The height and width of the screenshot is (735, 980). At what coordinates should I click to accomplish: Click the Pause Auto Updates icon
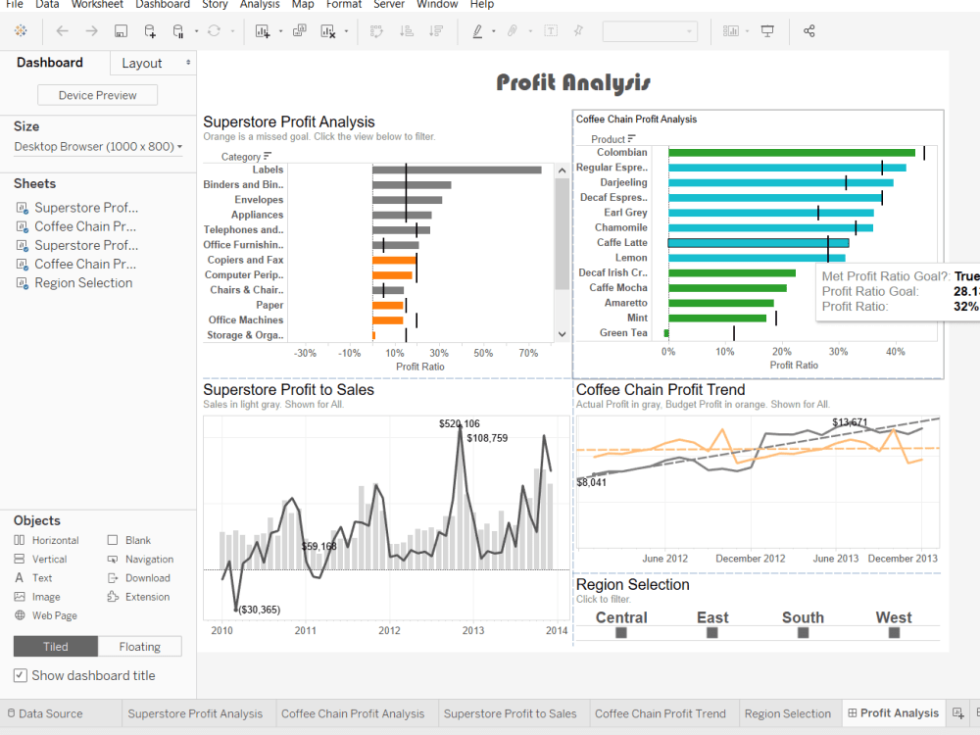[x=178, y=30]
